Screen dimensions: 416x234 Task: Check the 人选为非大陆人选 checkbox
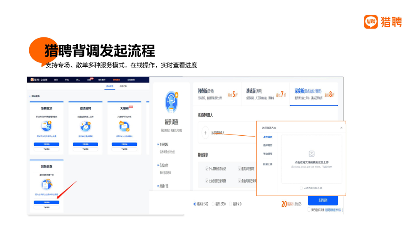click(x=301, y=188)
